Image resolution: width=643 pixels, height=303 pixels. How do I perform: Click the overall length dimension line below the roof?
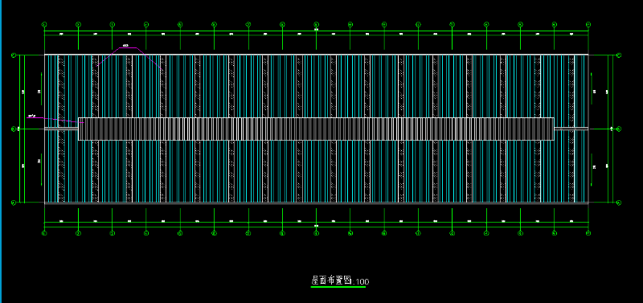coord(316,227)
